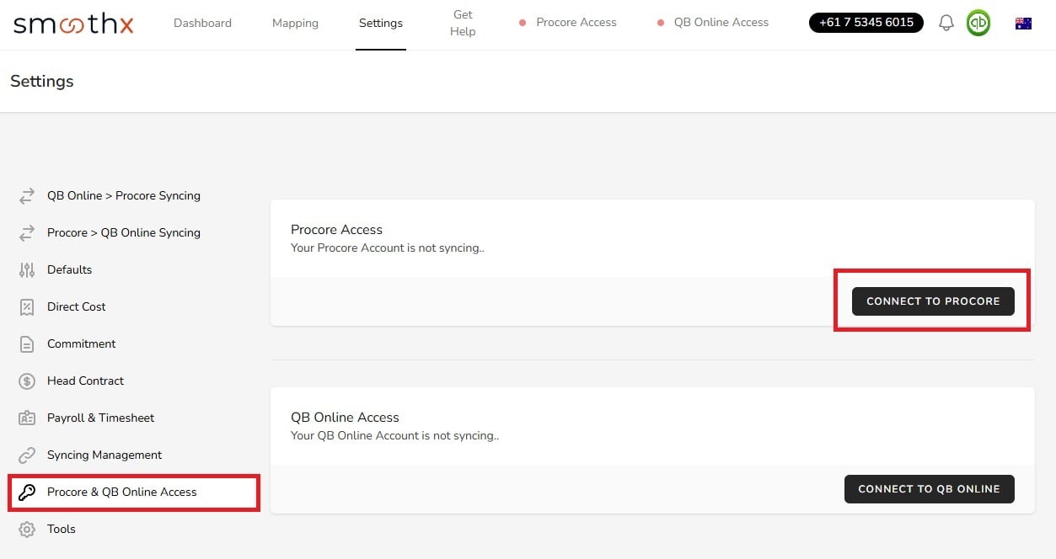Click the Australian flag language selector
Viewport: 1056px width, 559px height.
coord(1022,23)
